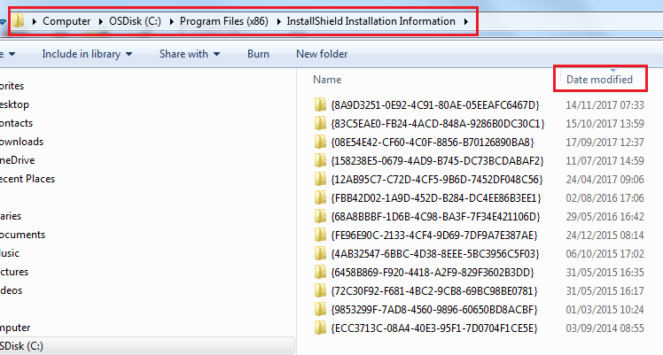Click the address bar folder icon
Viewport: 663px width, 355px height.
(x=18, y=20)
